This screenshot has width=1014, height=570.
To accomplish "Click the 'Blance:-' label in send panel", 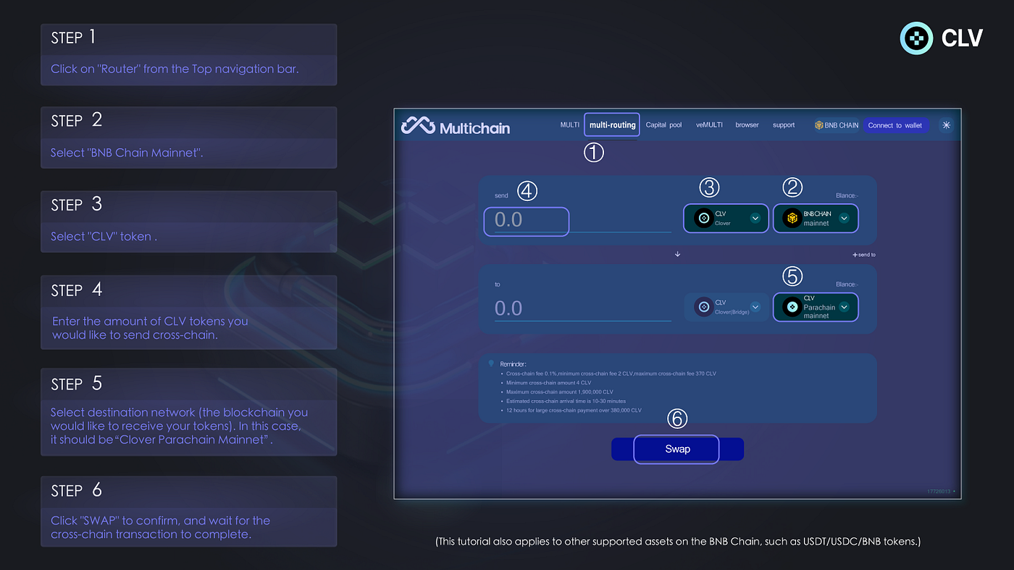I will [846, 195].
